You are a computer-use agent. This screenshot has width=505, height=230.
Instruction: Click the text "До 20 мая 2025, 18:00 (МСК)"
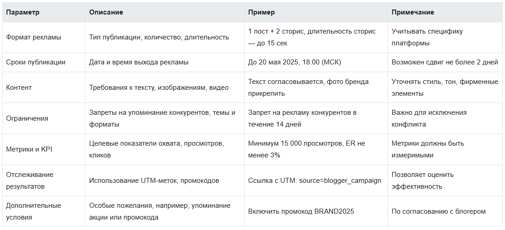pos(295,62)
